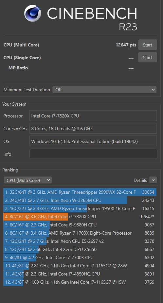Select ranking row Threadripper 2990WX 32-Core
163x303 pixels.
point(80,192)
